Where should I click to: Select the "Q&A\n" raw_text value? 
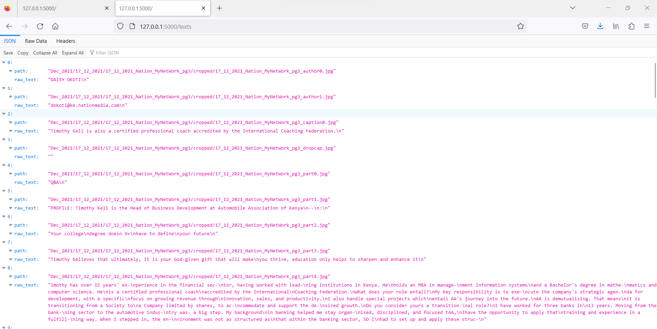coord(58,182)
